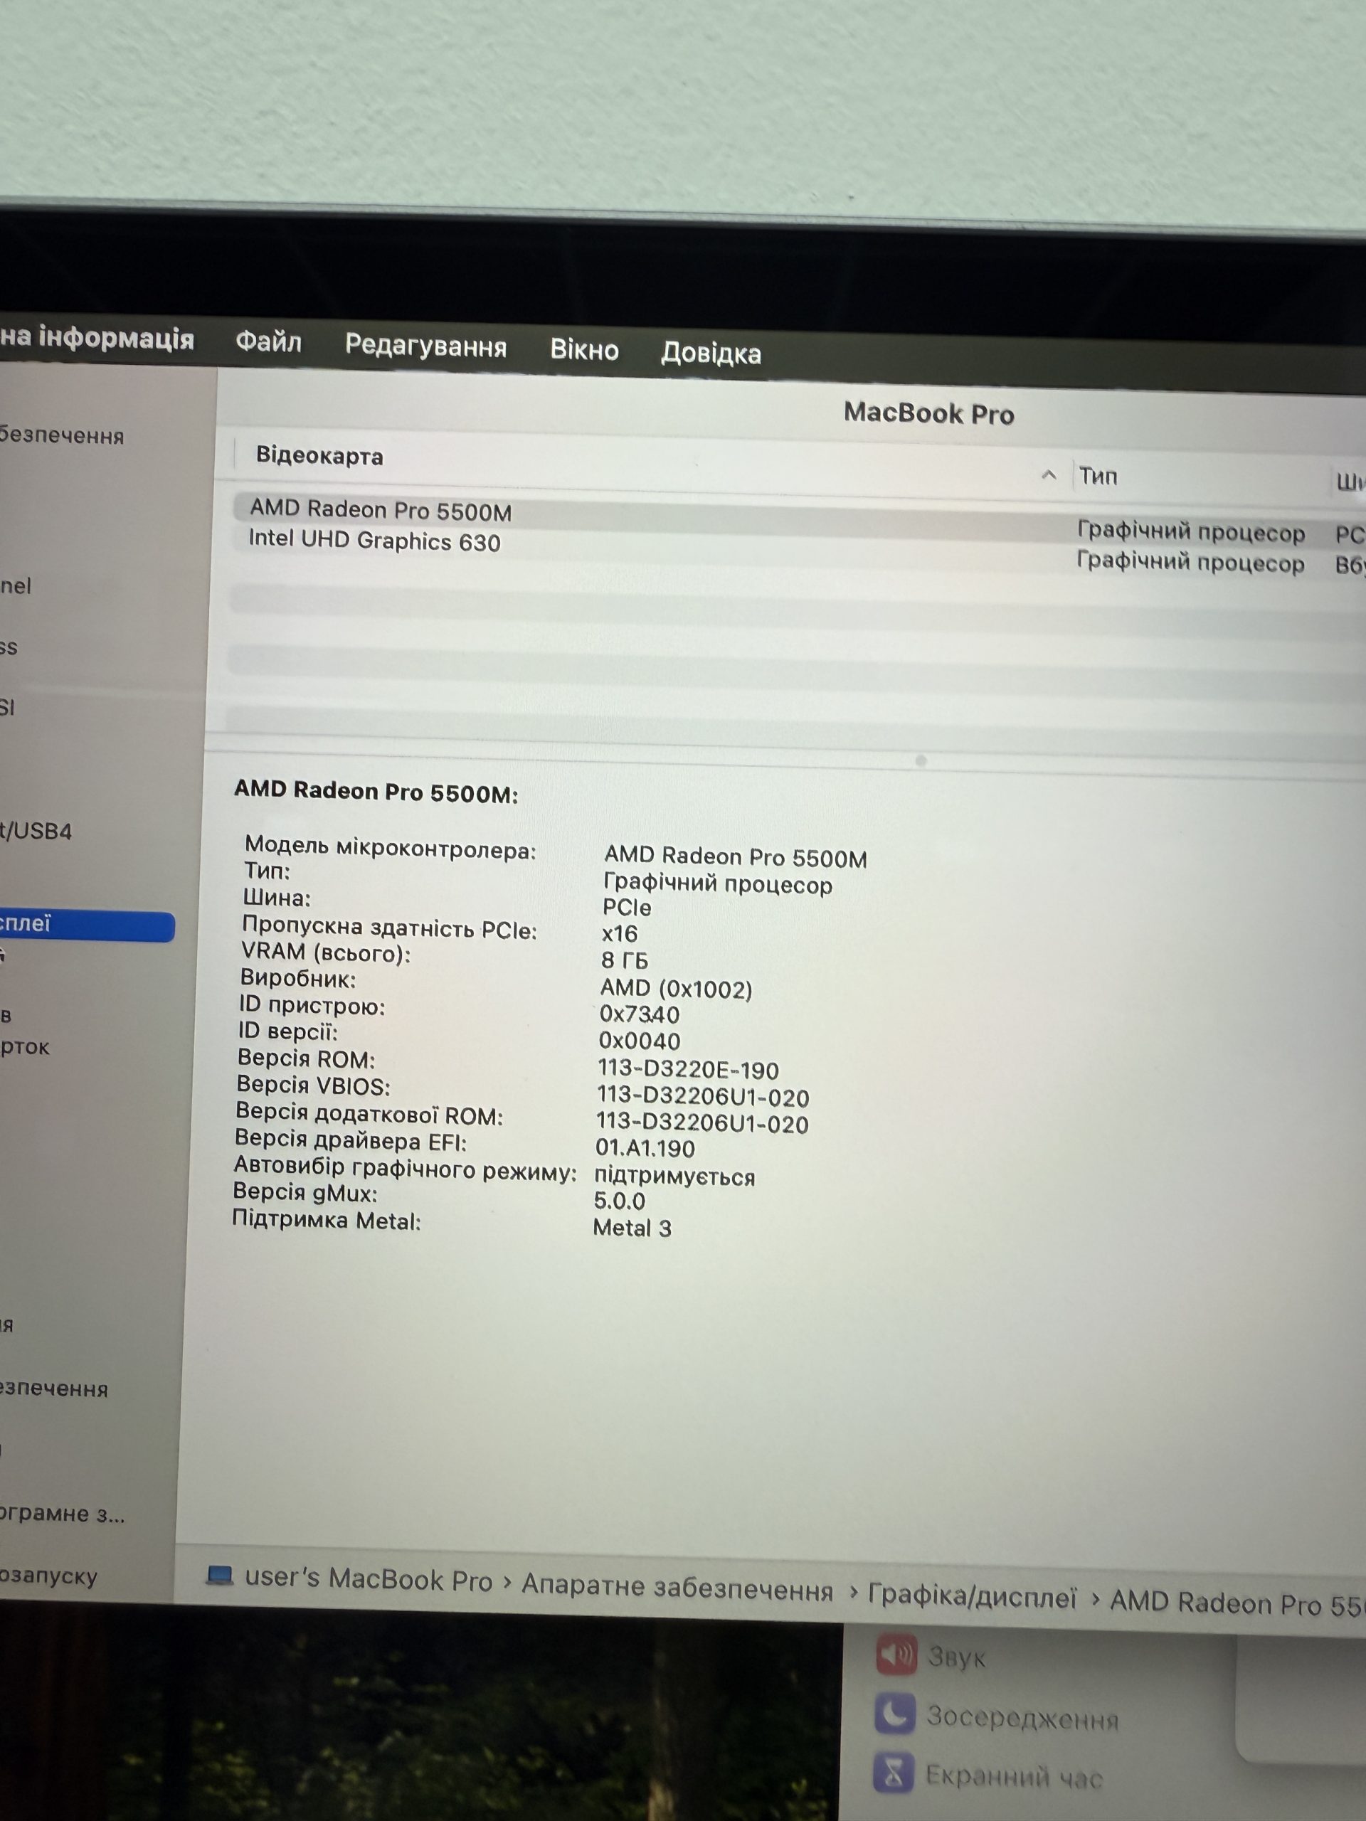Viewport: 1366px width, 1821px height.
Task: Click AMD Radeon Pro path bar item
Action: (1237, 1603)
